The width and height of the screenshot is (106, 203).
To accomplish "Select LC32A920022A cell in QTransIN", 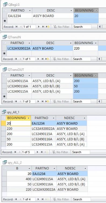I will click(x=19, y=48).
